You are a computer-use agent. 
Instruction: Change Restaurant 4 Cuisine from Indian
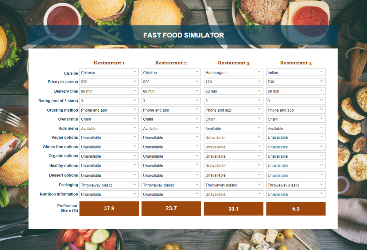point(296,73)
